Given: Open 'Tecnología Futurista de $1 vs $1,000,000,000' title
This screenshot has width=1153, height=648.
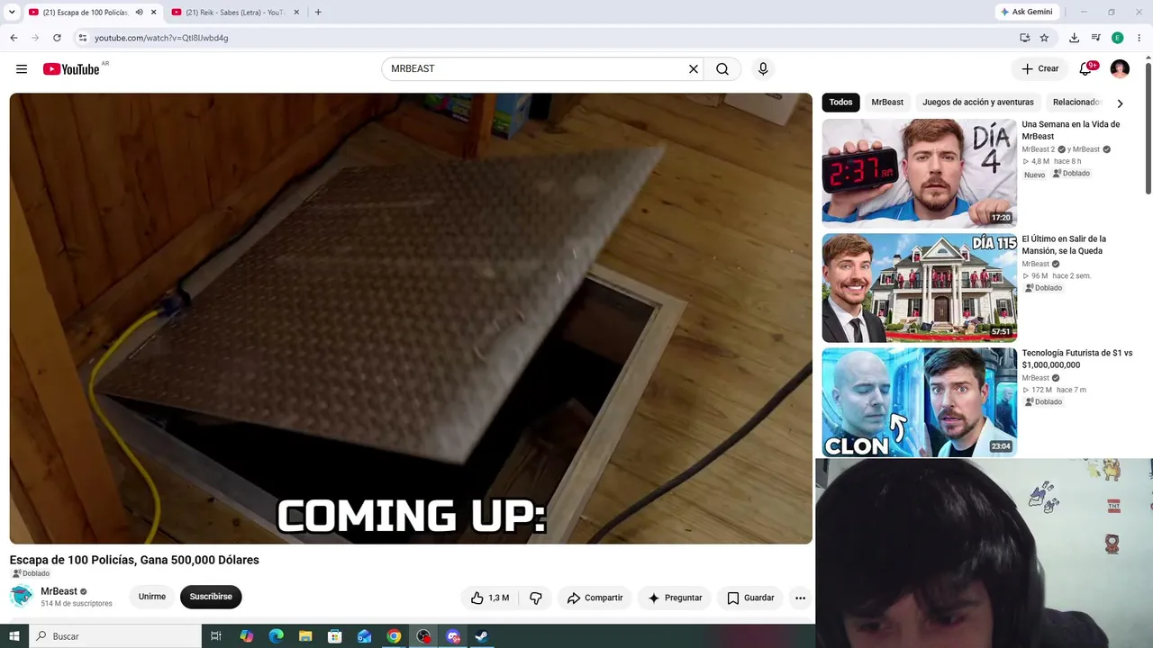Looking at the screenshot, I should click(x=1077, y=359).
